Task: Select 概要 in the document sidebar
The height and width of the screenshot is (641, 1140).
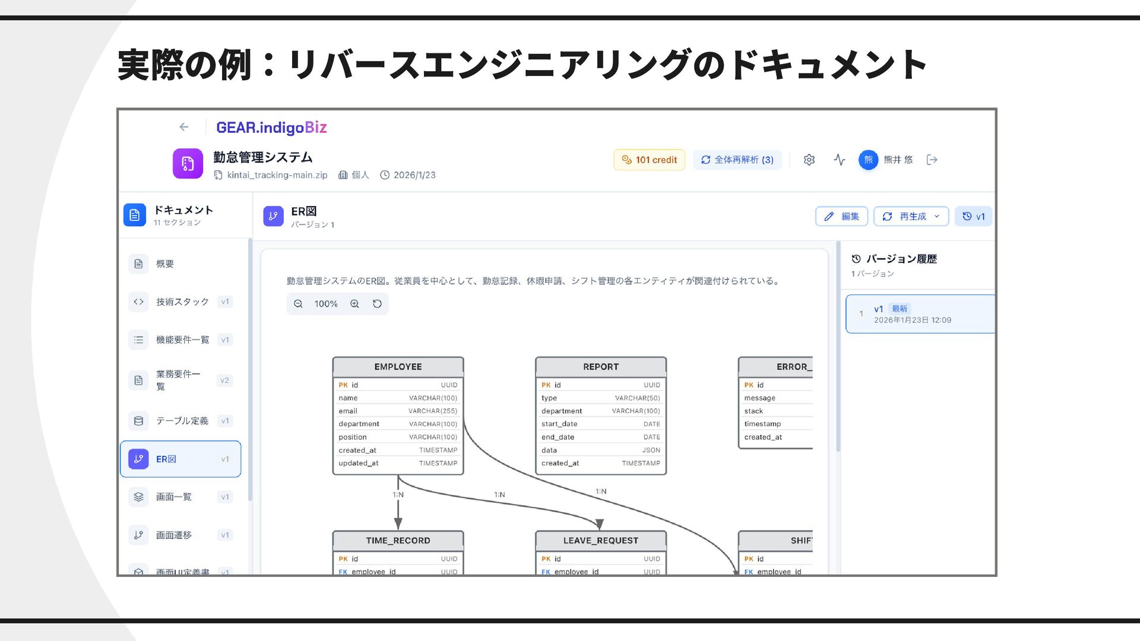Action: [165, 264]
